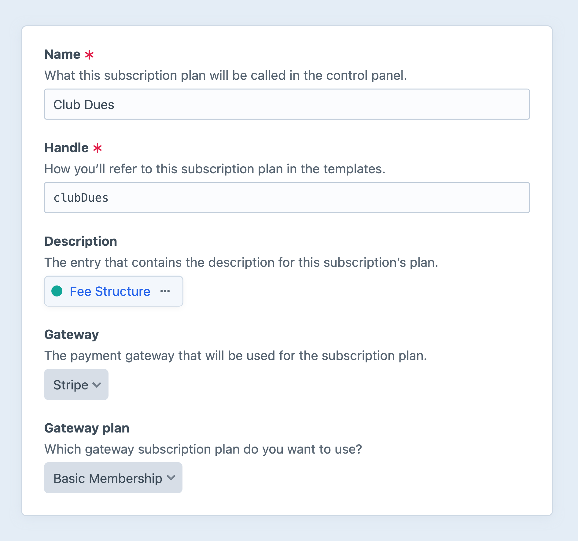Click the Gateway plan heading

coord(87,428)
